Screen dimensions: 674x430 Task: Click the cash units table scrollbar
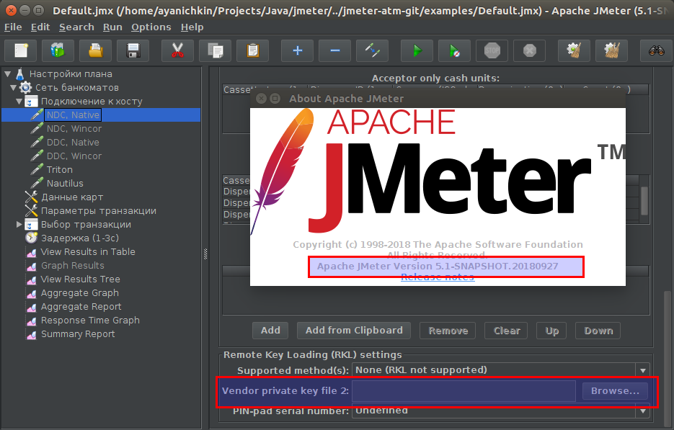(x=644, y=201)
